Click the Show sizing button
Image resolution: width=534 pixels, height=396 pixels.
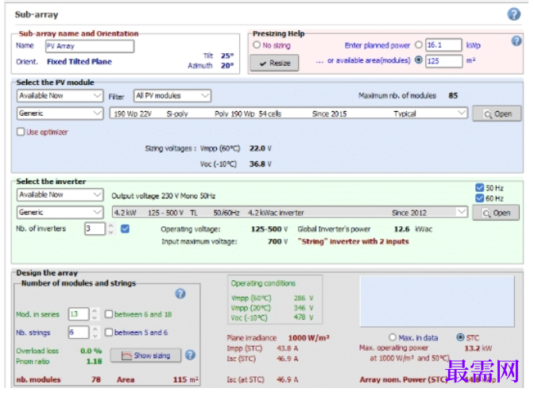pos(145,356)
